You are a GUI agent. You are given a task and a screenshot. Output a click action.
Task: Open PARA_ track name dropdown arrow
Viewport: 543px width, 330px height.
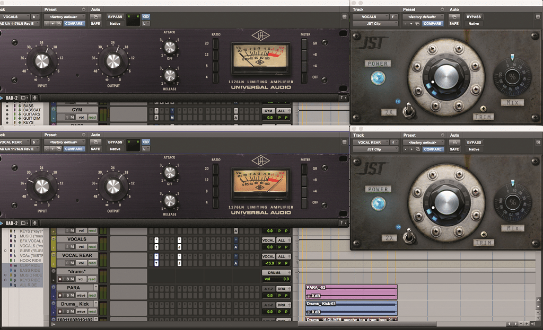pos(96,288)
